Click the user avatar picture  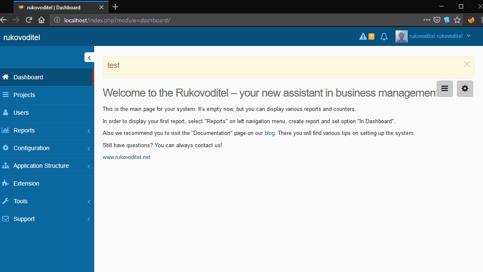(401, 36)
